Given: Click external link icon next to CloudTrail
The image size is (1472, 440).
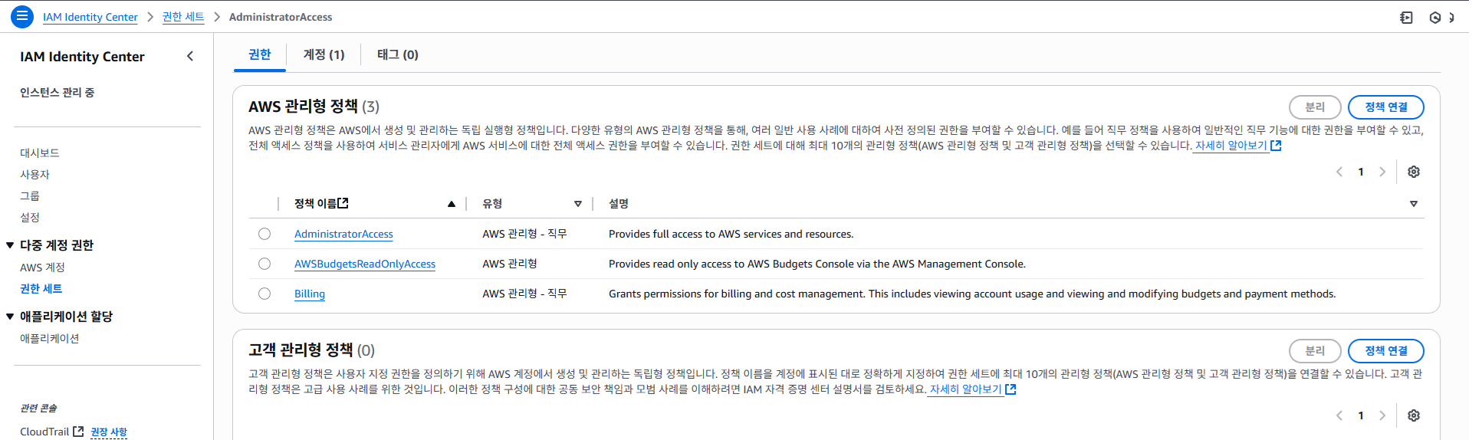Looking at the screenshot, I should (x=78, y=432).
